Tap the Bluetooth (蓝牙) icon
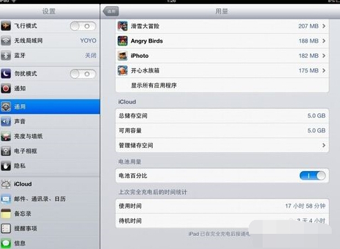Viewport: 340px width, 249px height. tap(6, 55)
